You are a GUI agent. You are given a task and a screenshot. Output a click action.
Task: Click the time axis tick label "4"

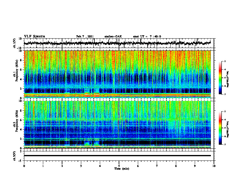(x=100, y=166)
